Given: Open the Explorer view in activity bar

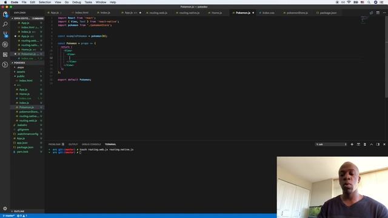Looking at the screenshot, I should [x=5, y=15].
